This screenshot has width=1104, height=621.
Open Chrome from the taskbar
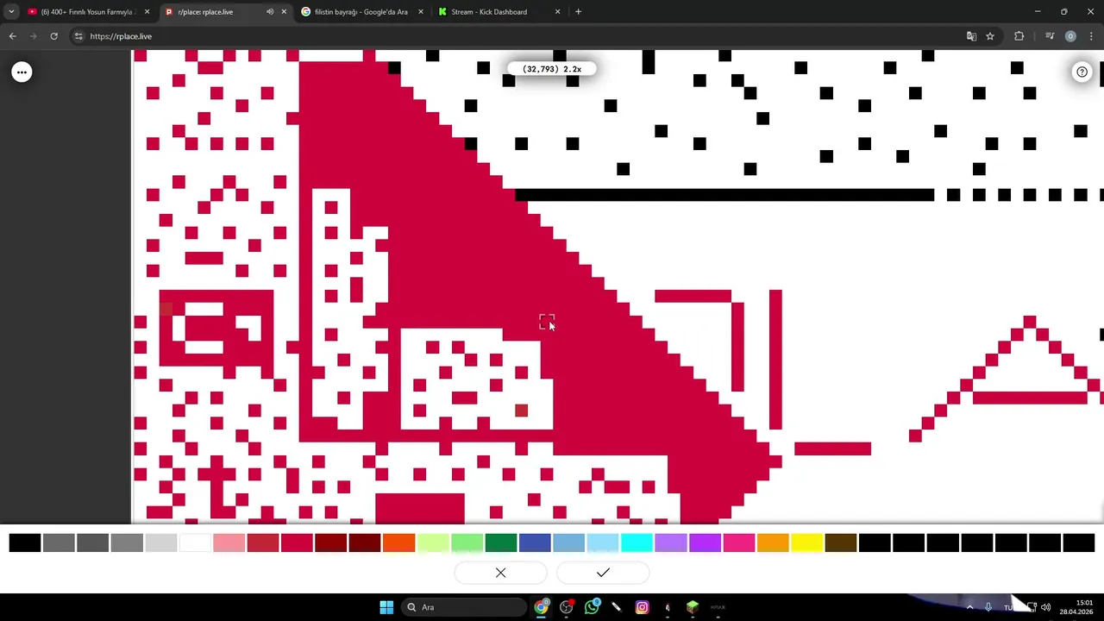tap(541, 607)
